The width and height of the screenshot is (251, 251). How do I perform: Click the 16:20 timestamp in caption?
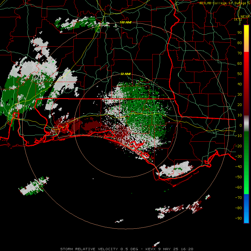187,249
